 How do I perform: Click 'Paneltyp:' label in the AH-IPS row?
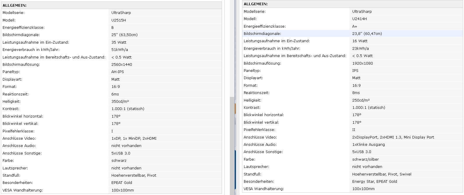(11, 72)
